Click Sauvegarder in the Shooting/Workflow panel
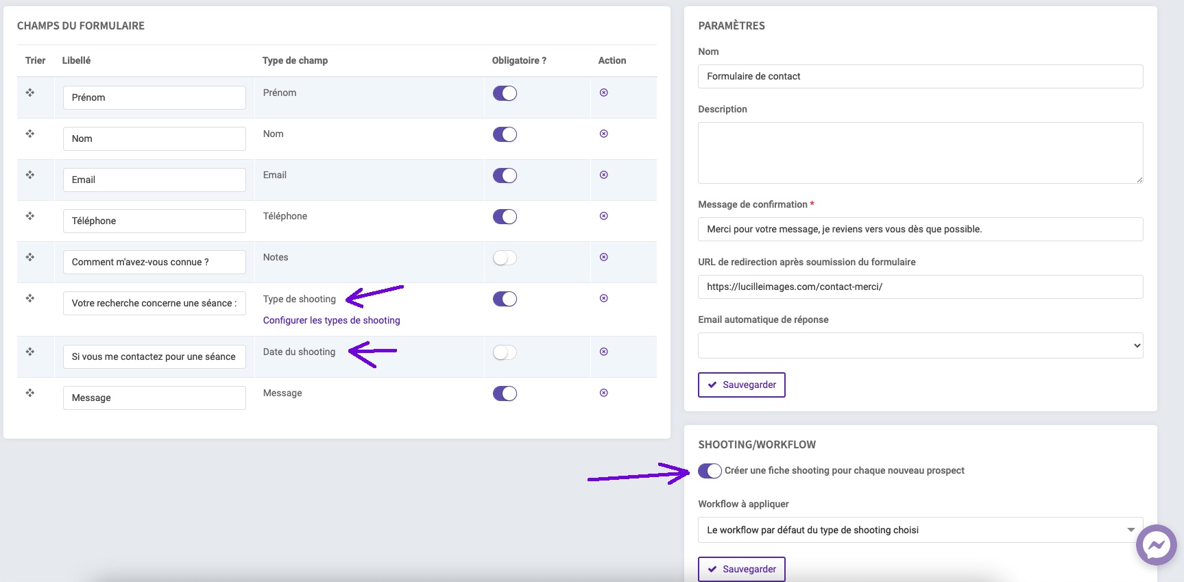Image resolution: width=1184 pixels, height=582 pixels. click(741, 569)
